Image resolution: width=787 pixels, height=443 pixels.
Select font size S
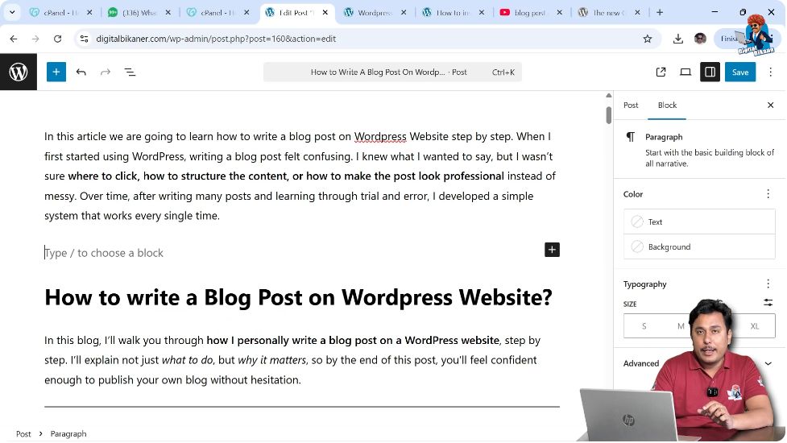(644, 326)
